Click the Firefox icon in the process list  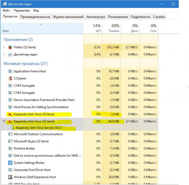[10, 47]
